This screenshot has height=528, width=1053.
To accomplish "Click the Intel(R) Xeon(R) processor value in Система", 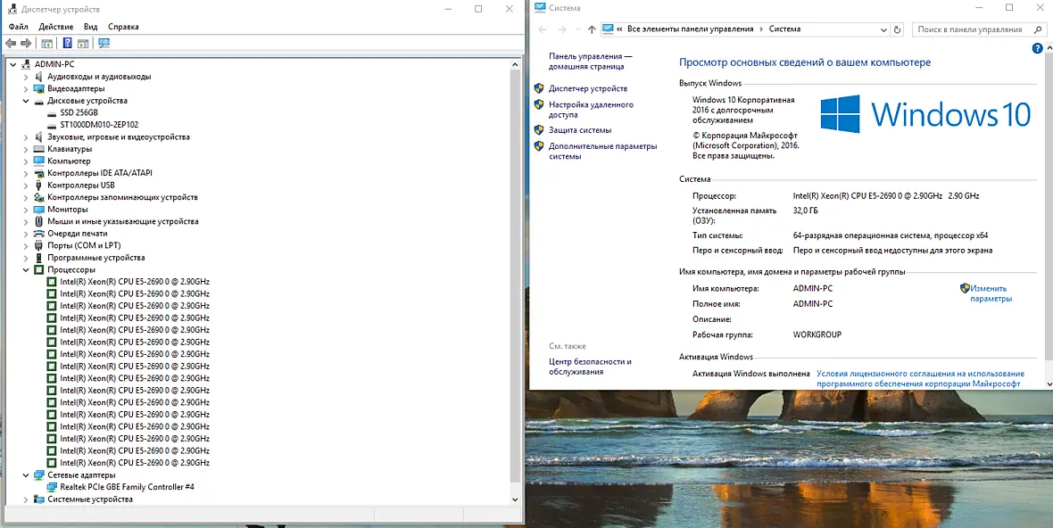I will (x=886, y=196).
